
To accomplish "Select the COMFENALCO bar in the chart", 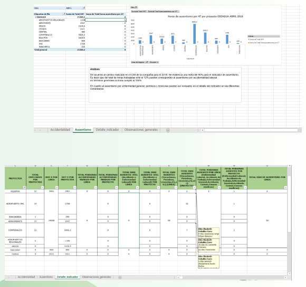I will click(x=195, y=34).
